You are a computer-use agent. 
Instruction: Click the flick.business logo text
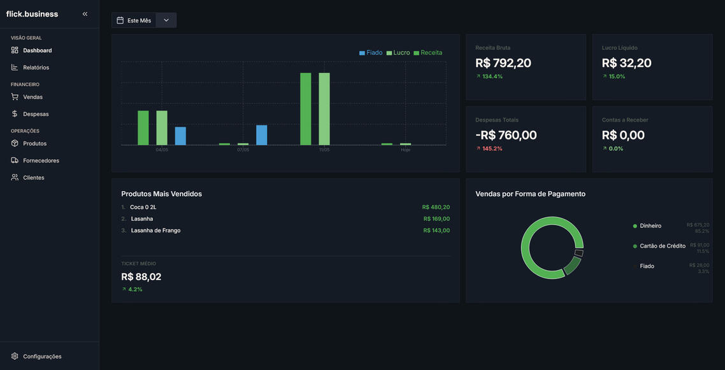pos(32,14)
